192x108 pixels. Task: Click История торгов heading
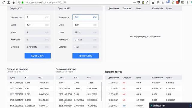click(114, 72)
